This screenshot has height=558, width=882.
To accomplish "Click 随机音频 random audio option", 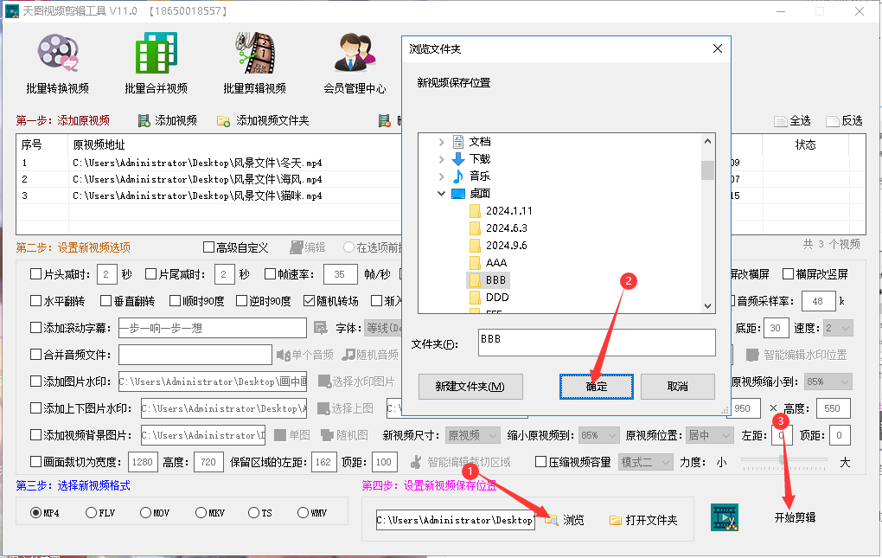I will tap(370, 355).
